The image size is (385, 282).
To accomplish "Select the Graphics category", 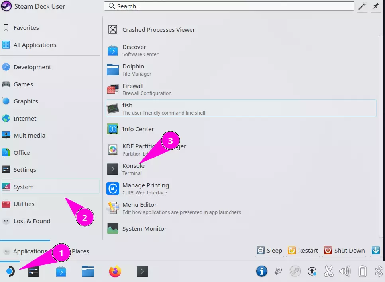I will point(50,101).
